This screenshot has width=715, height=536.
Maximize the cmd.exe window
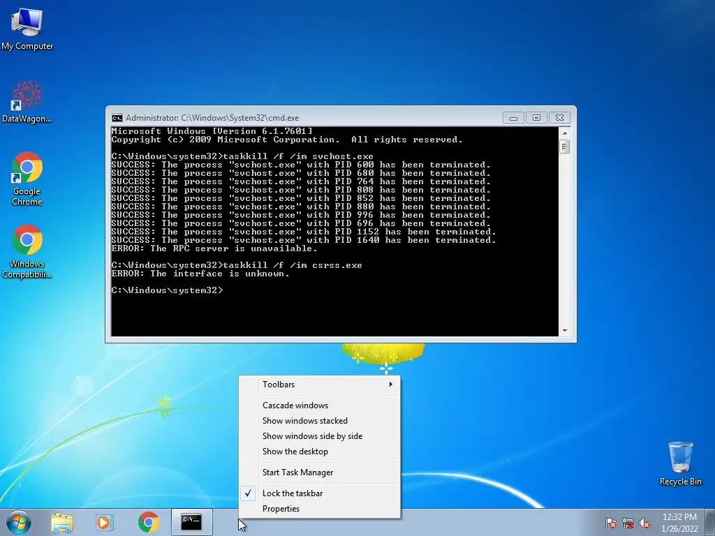tap(536, 118)
